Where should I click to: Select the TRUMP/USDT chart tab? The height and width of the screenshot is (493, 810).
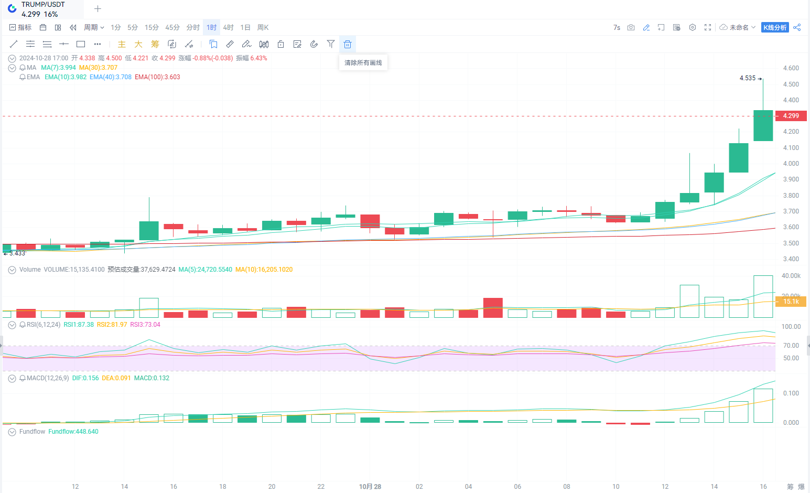pyautogui.click(x=44, y=9)
